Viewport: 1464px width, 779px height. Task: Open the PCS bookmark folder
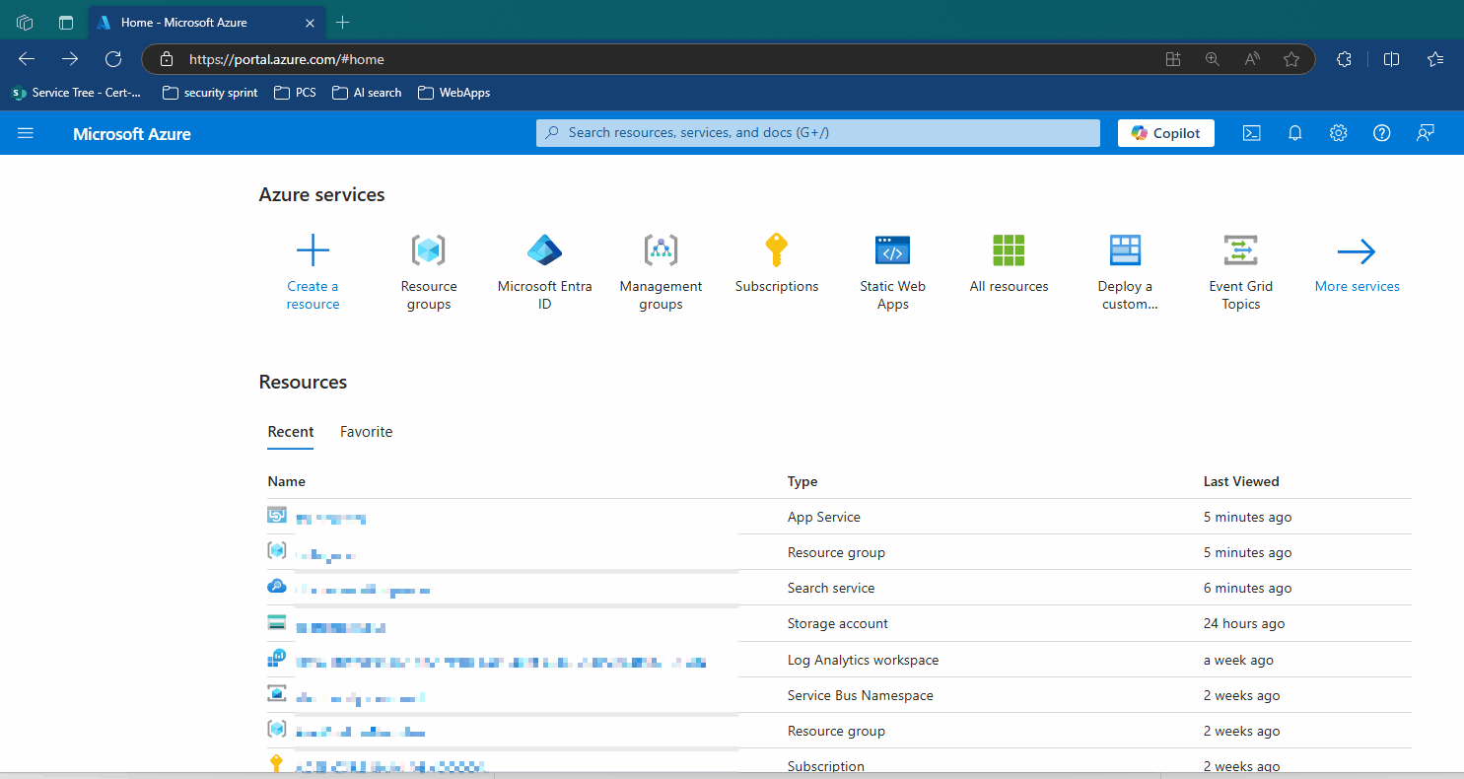pos(295,93)
